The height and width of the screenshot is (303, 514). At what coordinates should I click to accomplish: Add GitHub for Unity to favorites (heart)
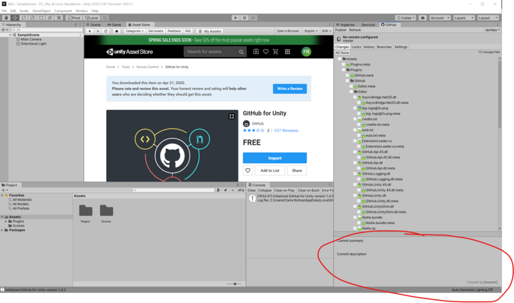(247, 171)
